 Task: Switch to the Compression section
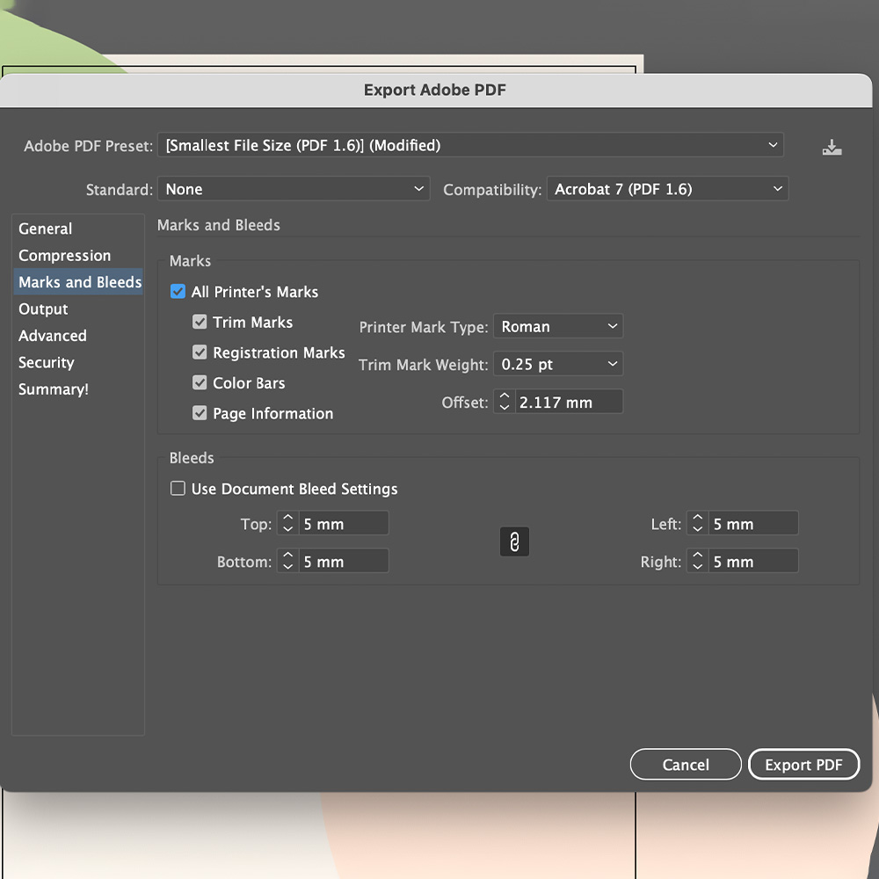coord(77,256)
